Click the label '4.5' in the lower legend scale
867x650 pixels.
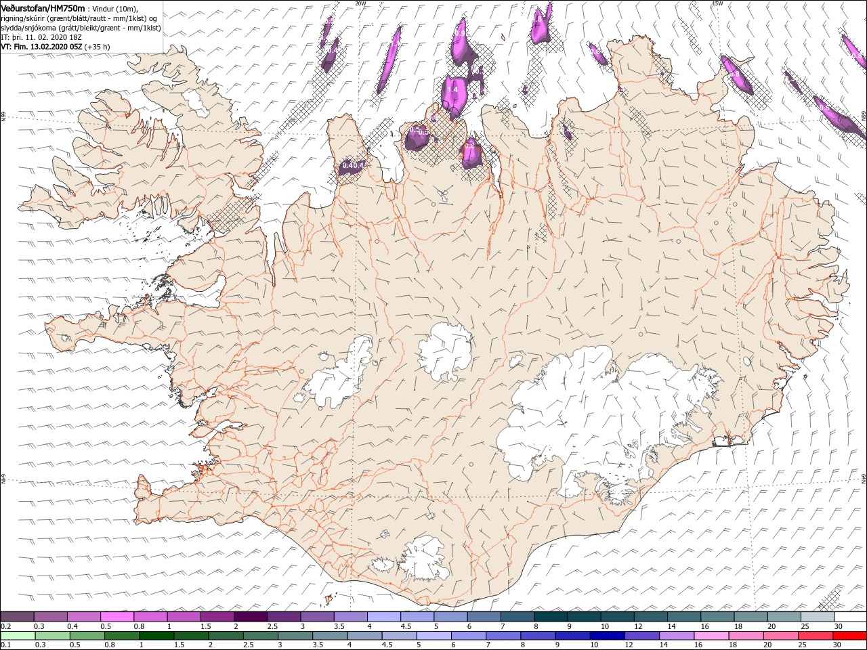coord(388,645)
